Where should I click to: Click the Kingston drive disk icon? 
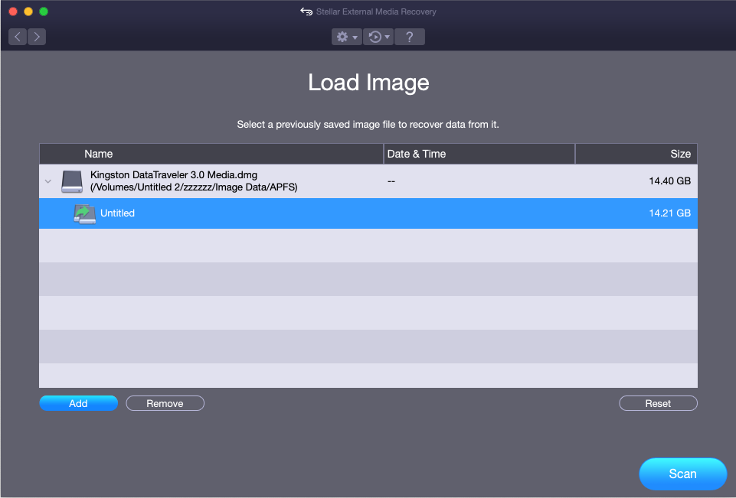pos(72,181)
